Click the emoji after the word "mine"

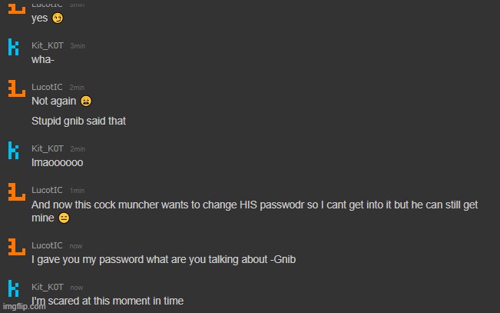coord(64,218)
